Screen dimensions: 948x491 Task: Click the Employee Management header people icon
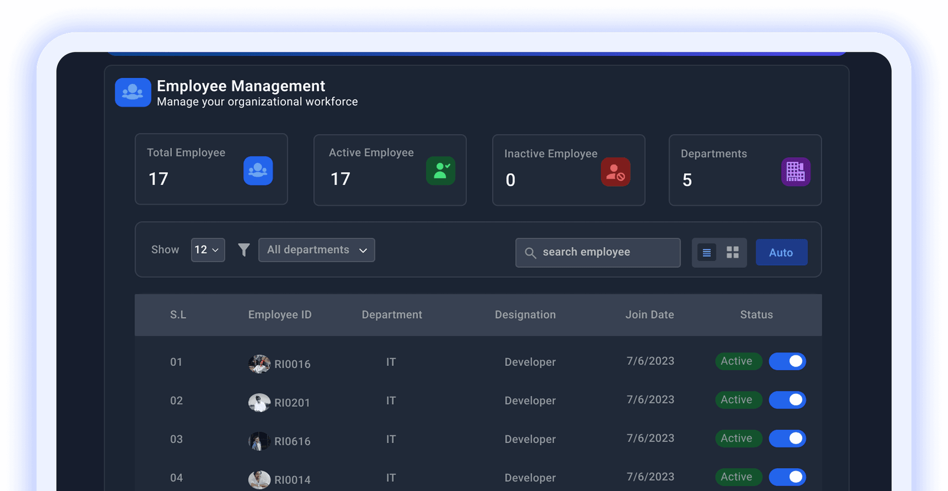pyautogui.click(x=132, y=92)
